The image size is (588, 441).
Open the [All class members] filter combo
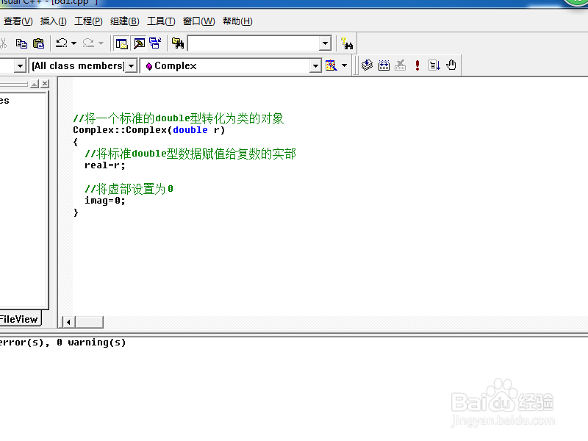click(83, 66)
